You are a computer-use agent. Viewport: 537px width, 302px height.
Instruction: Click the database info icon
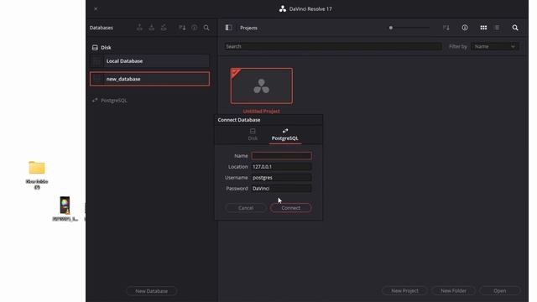(x=194, y=28)
